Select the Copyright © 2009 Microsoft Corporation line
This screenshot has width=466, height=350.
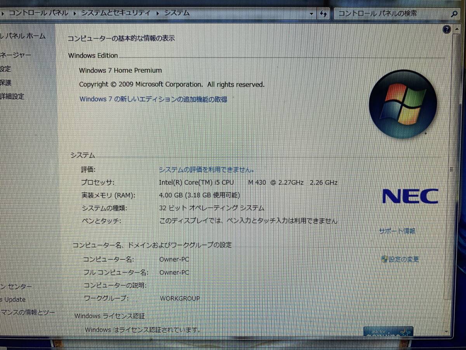[172, 84]
